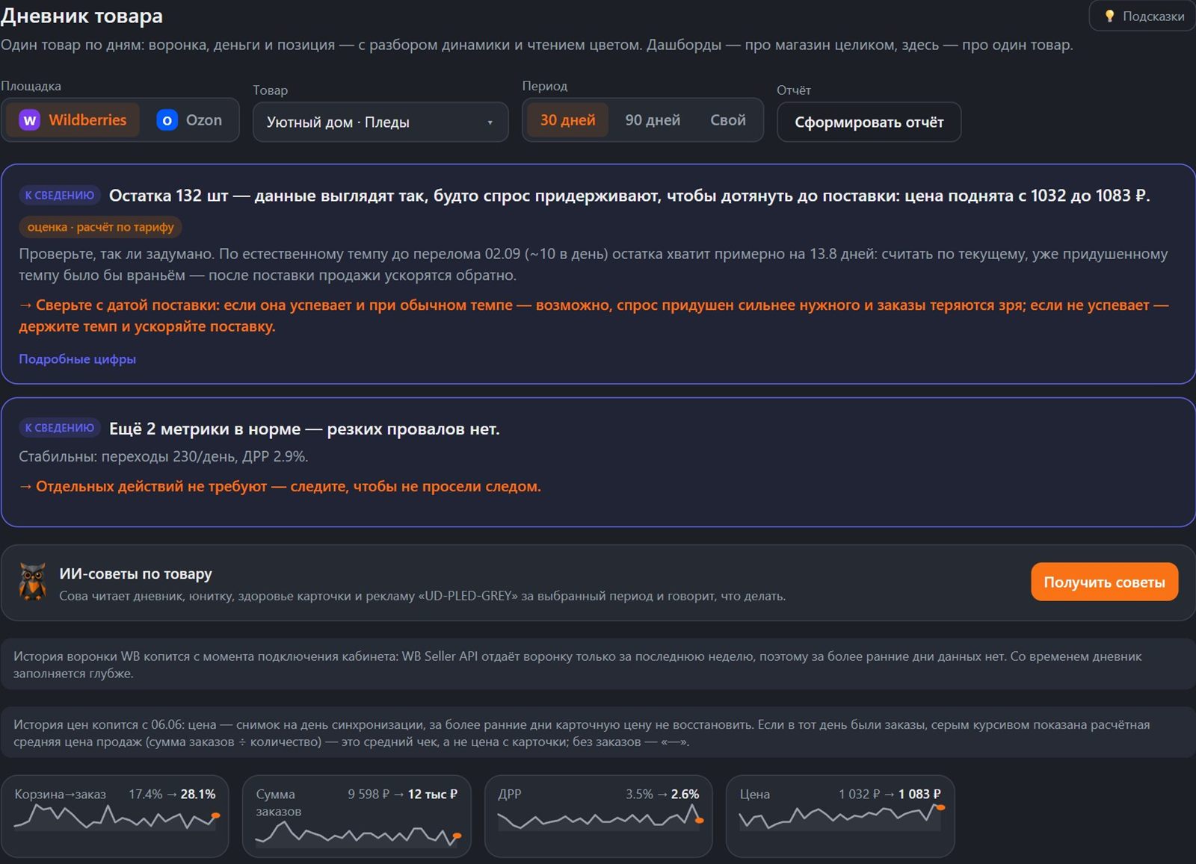Click the Дневник товара page title
Screen dimensions: 1196x864
(x=81, y=16)
